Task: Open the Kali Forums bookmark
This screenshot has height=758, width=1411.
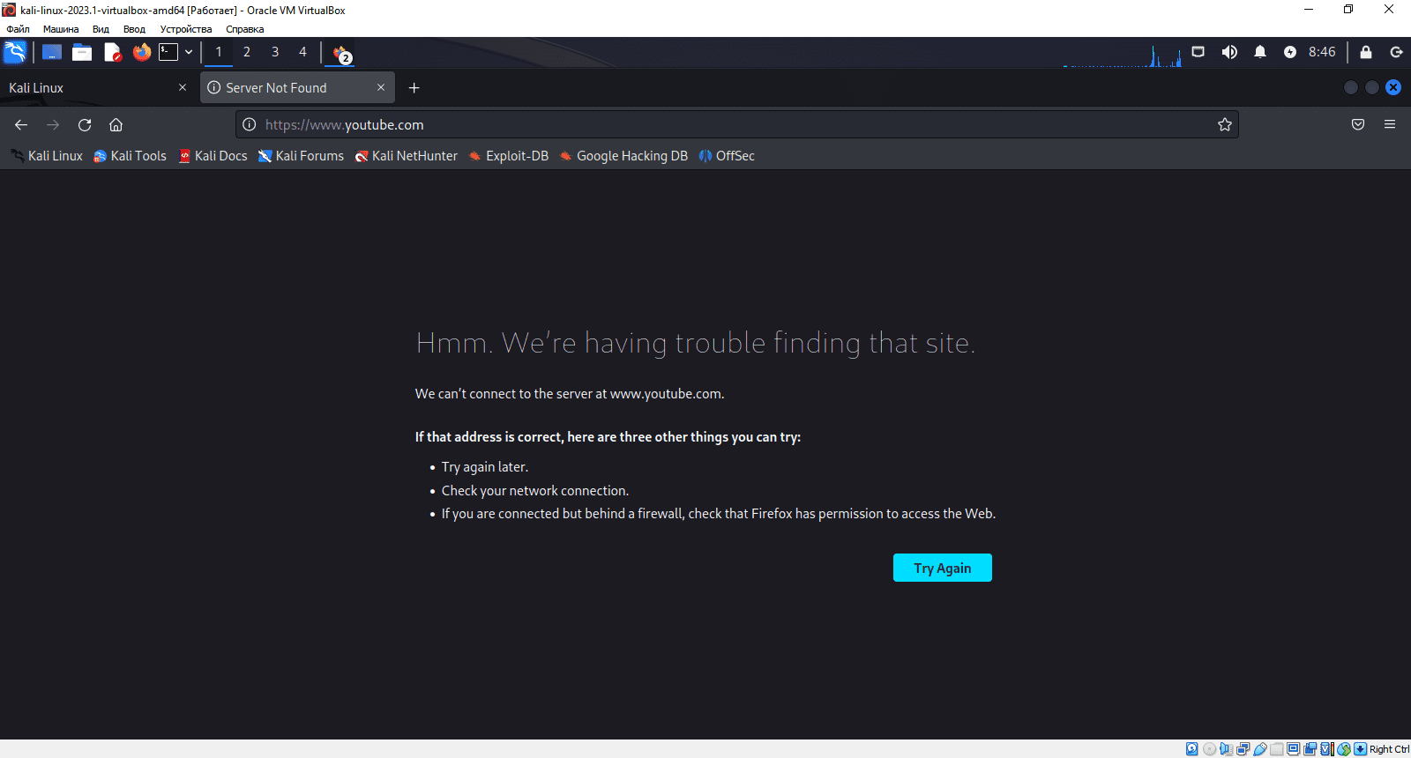Action: coord(301,156)
